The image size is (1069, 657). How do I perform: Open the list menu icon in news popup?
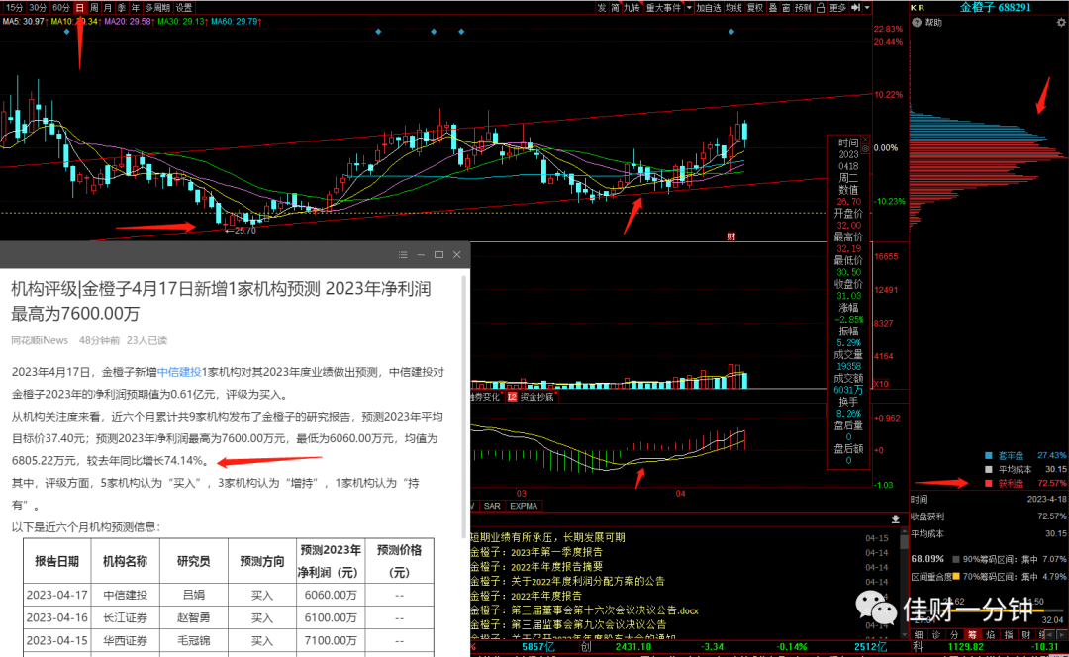[x=403, y=255]
